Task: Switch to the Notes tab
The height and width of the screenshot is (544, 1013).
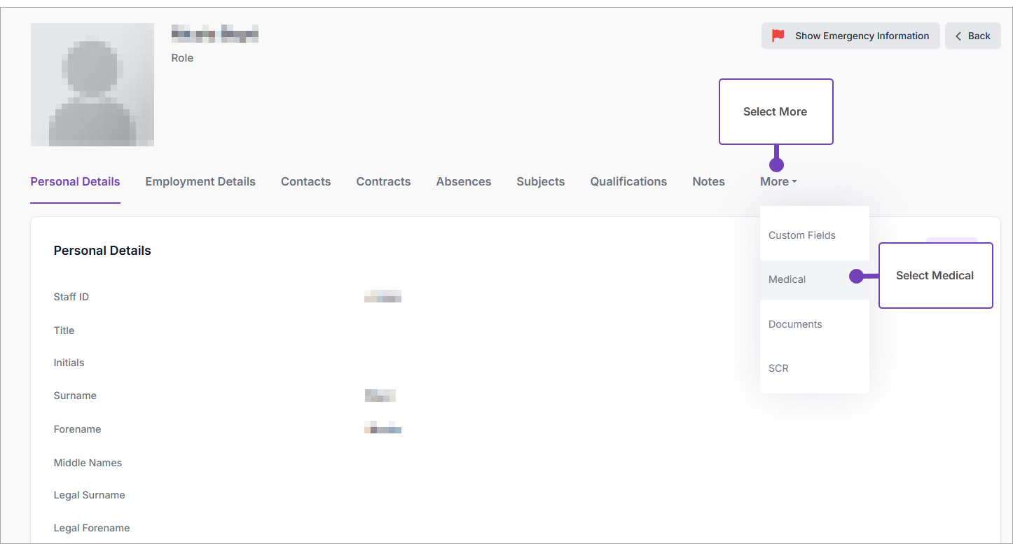Action: [x=708, y=181]
